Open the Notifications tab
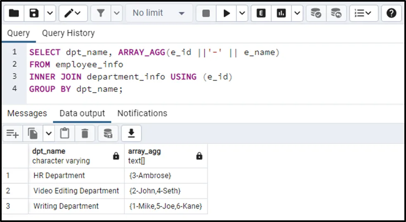406x222 pixels. tap(142, 113)
